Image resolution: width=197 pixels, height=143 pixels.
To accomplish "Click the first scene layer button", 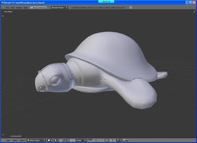I will click(x=88, y=140).
